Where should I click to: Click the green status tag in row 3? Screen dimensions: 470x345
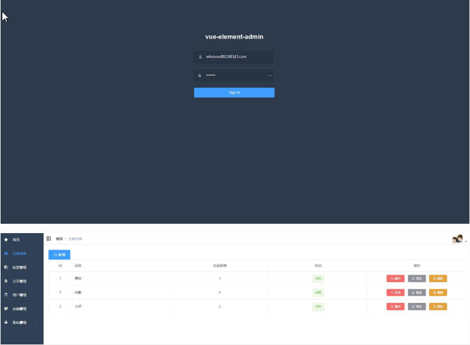(x=318, y=307)
